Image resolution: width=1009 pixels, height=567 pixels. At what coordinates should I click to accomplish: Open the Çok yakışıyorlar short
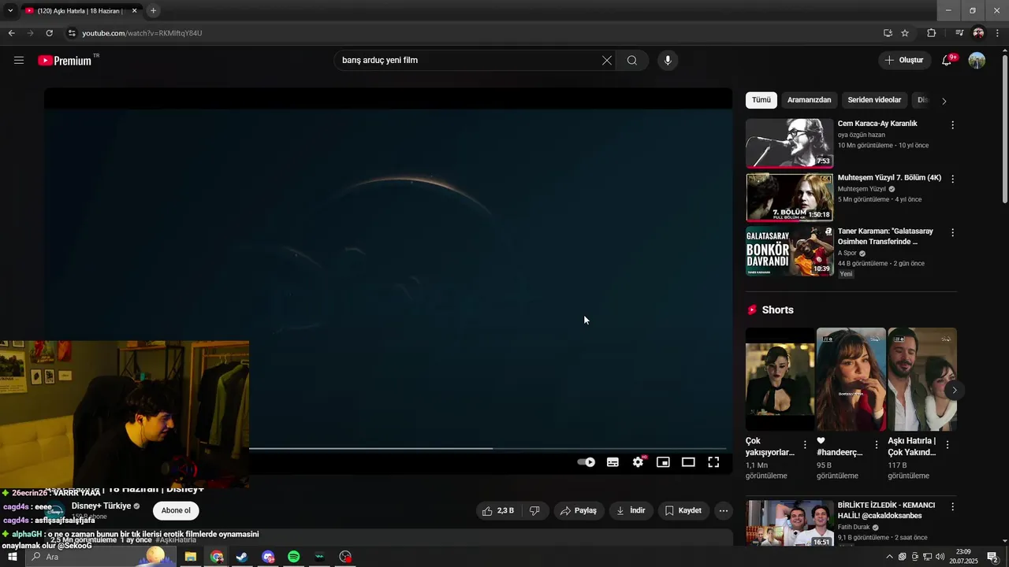(780, 379)
